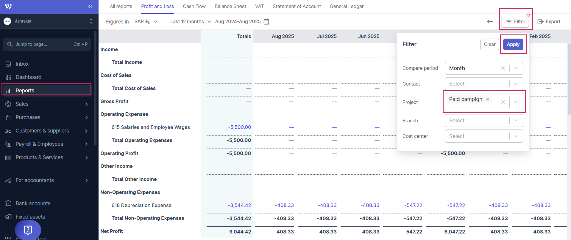Open Inbox from the sidebar
Screen dimensions: 571x240
click(x=22, y=64)
